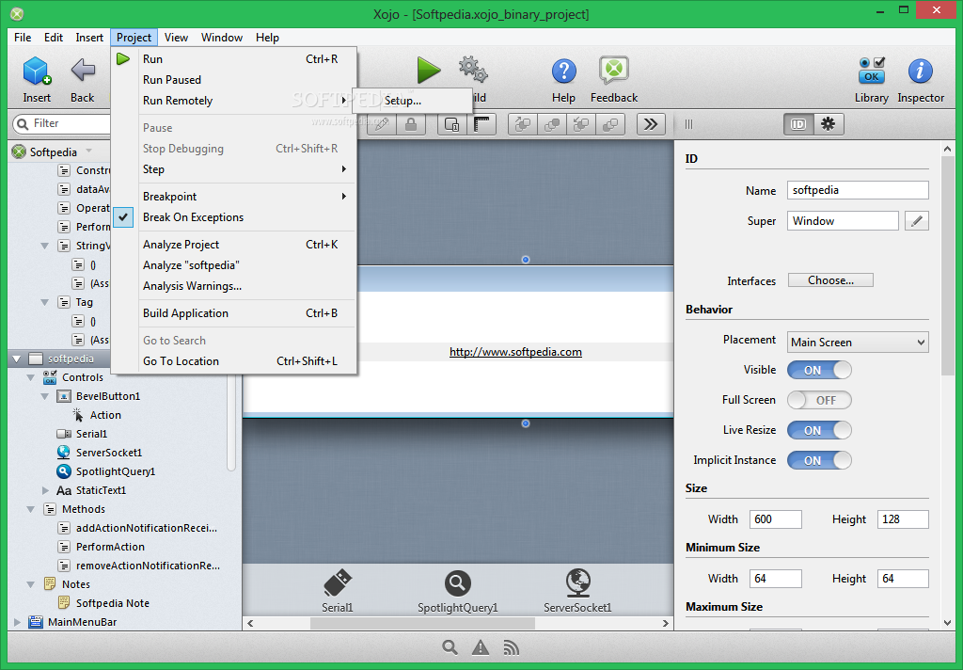Collapse the Methods tree node

coord(31,509)
